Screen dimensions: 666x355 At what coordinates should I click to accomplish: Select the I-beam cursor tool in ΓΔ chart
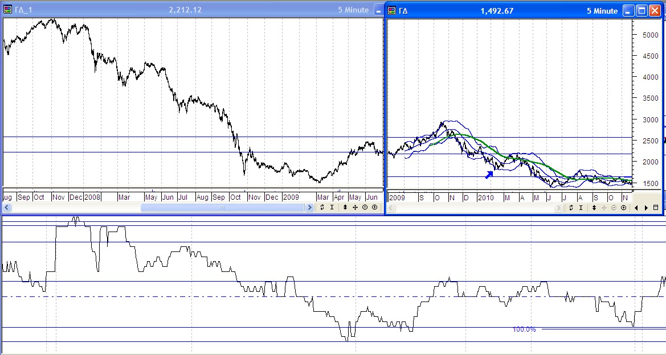click(581, 208)
